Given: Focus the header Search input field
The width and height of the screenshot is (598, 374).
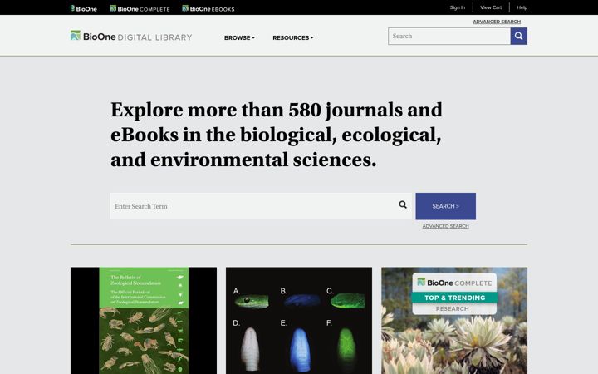Looking at the screenshot, I should point(449,37).
